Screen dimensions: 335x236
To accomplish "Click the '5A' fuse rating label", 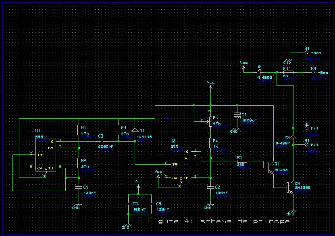I will tap(285, 76).
